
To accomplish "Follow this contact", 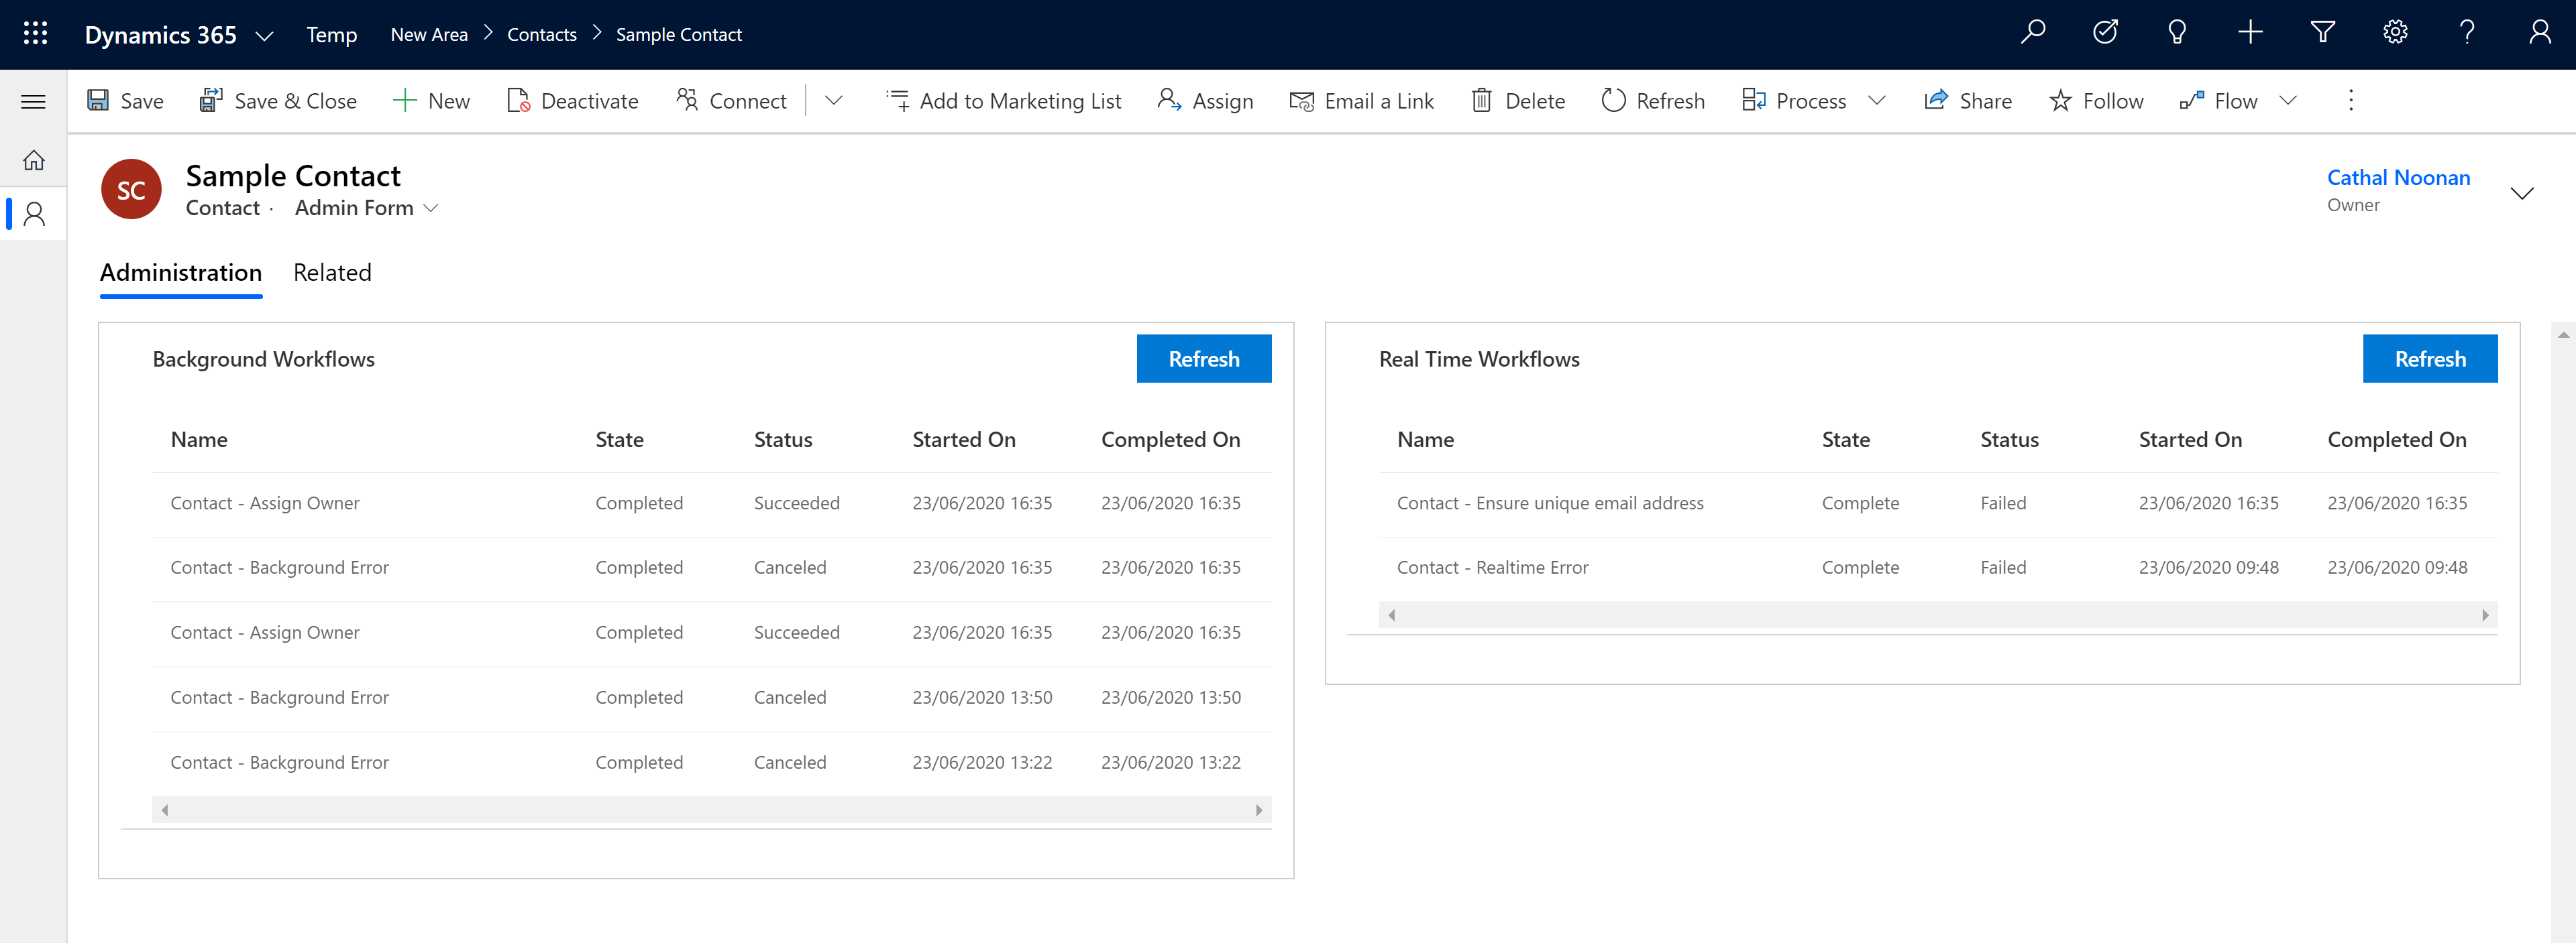I will (2096, 101).
